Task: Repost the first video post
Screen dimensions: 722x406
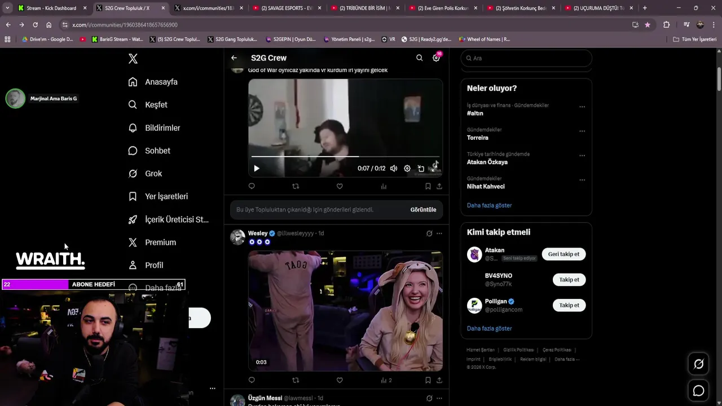Action: [x=296, y=186]
